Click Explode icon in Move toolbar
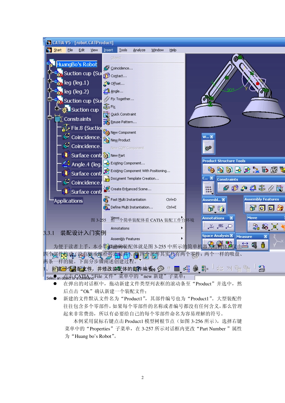Screen dimensions: 285x403 (274, 227)
